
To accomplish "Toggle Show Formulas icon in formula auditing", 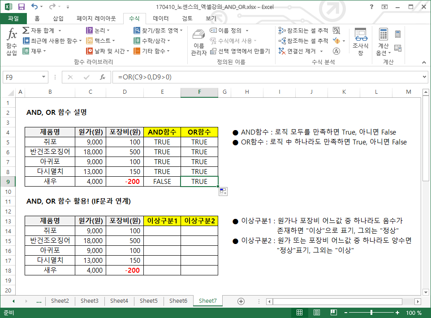I will [x=336, y=30].
